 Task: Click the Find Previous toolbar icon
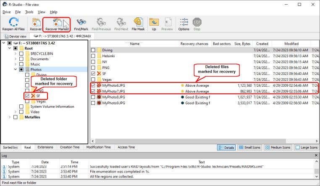(101, 22)
